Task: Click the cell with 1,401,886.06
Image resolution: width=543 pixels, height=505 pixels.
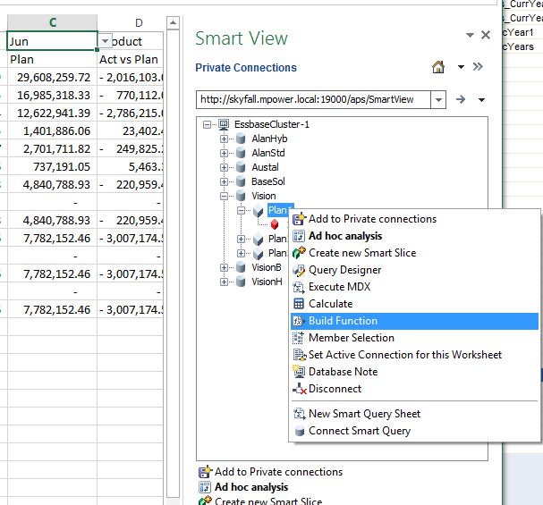Action: coord(52,131)
